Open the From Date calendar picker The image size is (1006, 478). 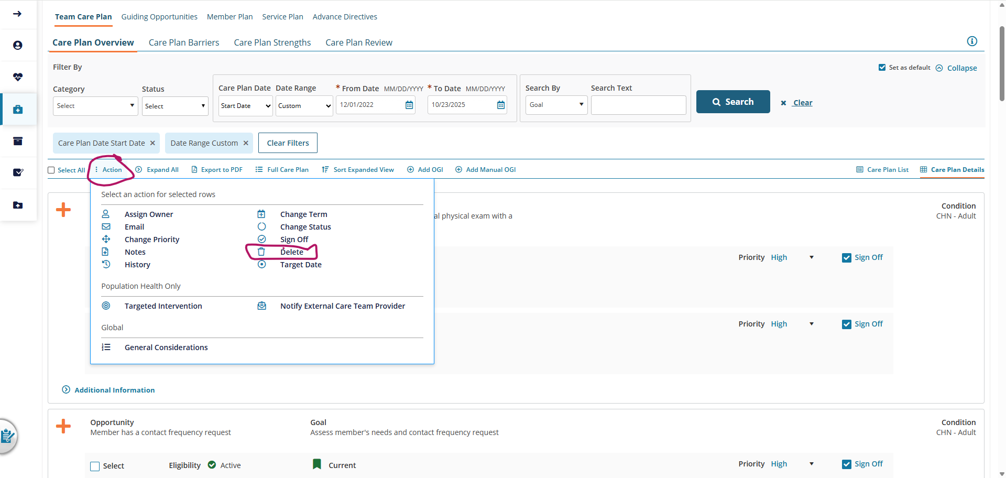pos(409,105)
